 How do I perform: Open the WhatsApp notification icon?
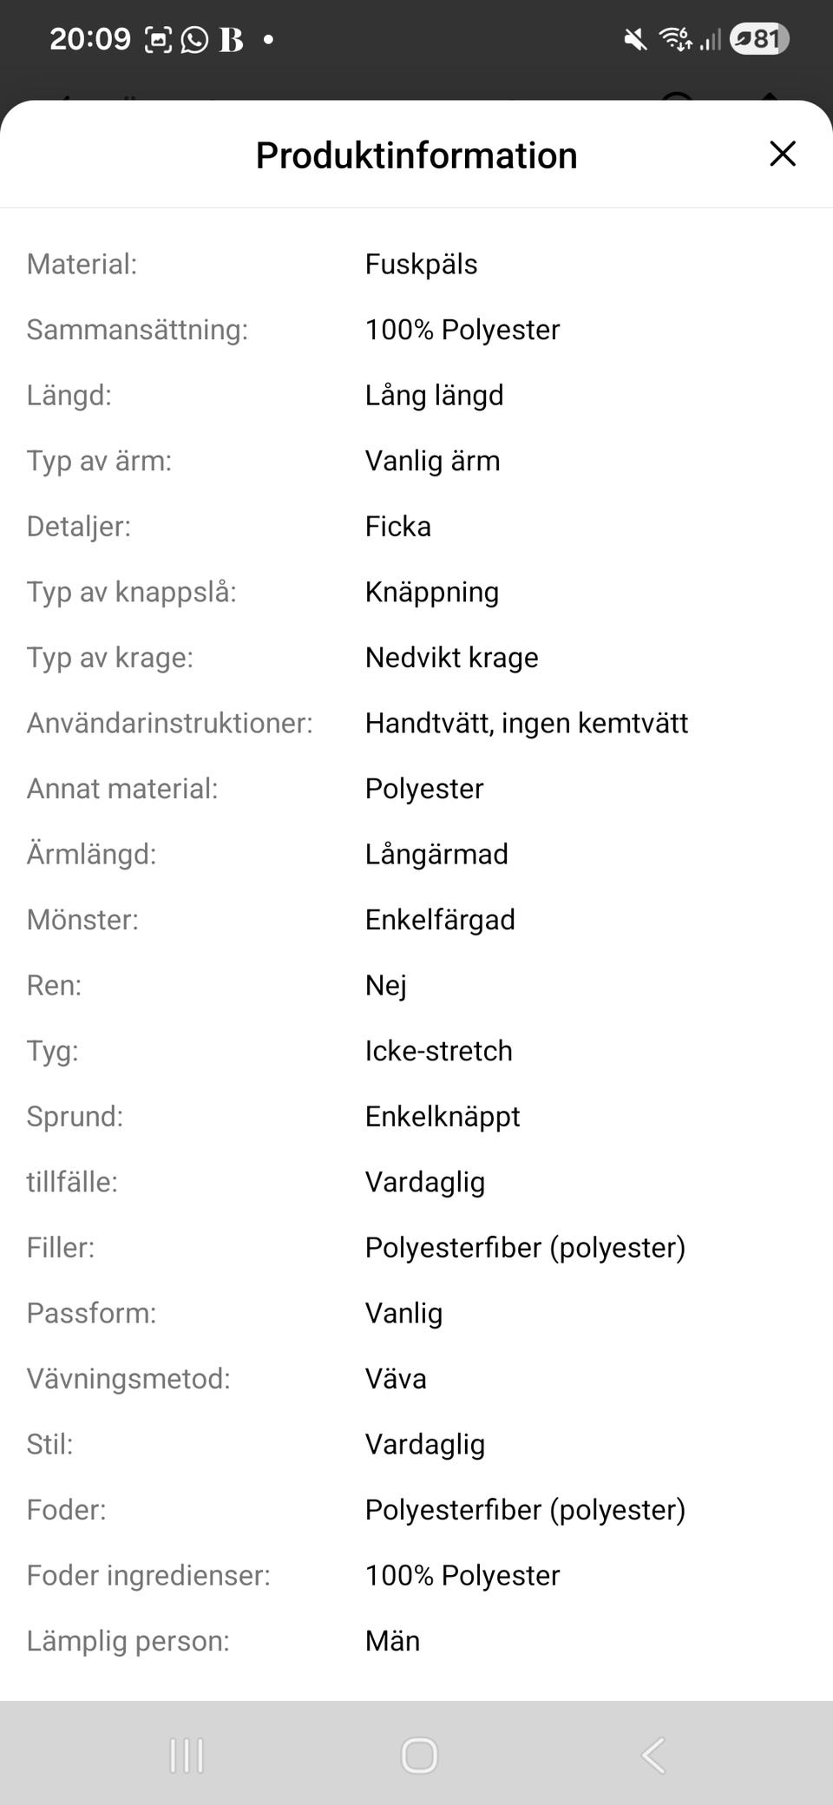click(x=193, y=38)
